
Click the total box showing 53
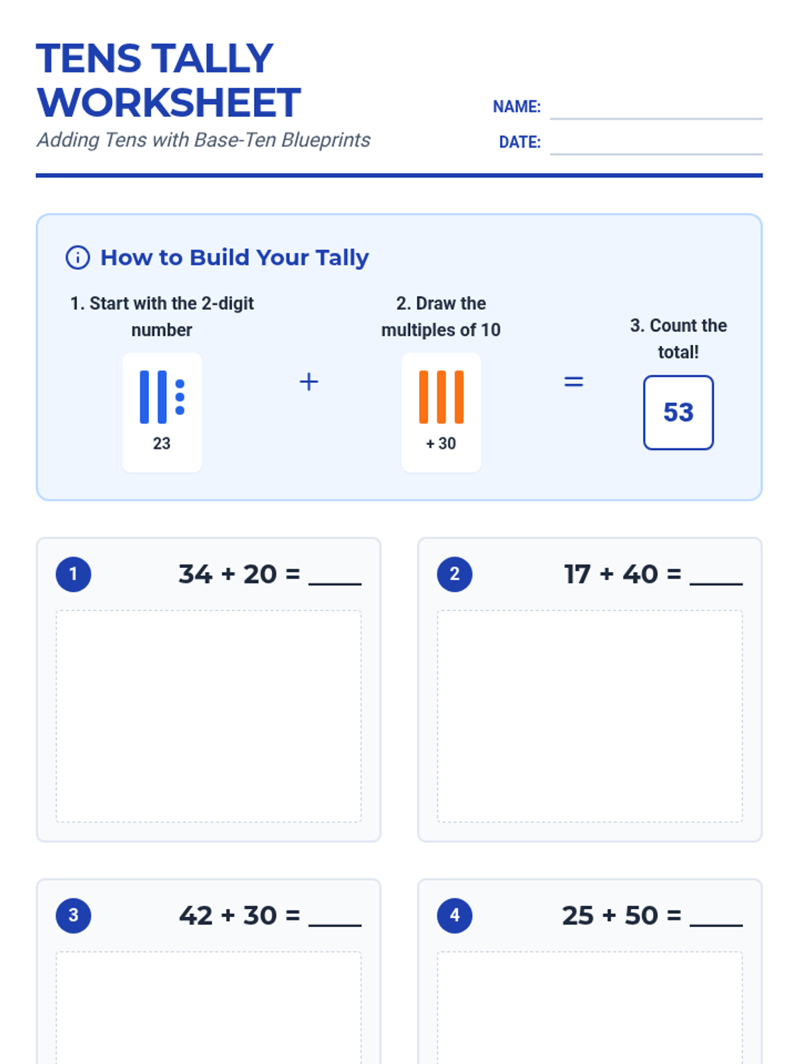678,412
